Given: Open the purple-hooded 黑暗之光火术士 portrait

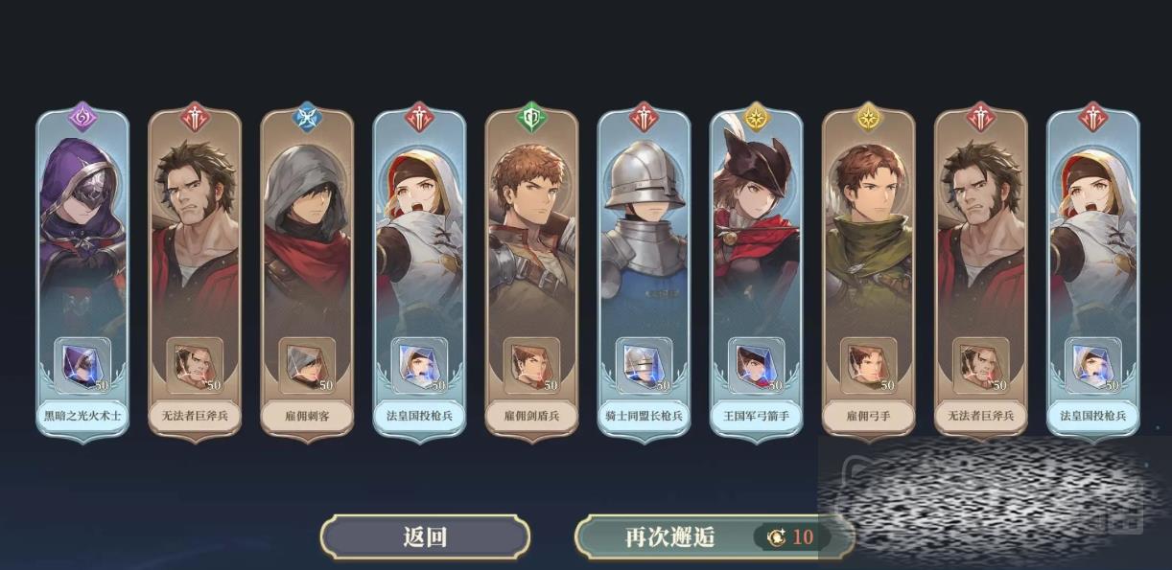Looking at the screenshot, I should (82, 230).
